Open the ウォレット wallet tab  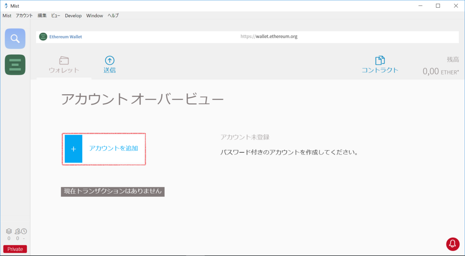64,65
